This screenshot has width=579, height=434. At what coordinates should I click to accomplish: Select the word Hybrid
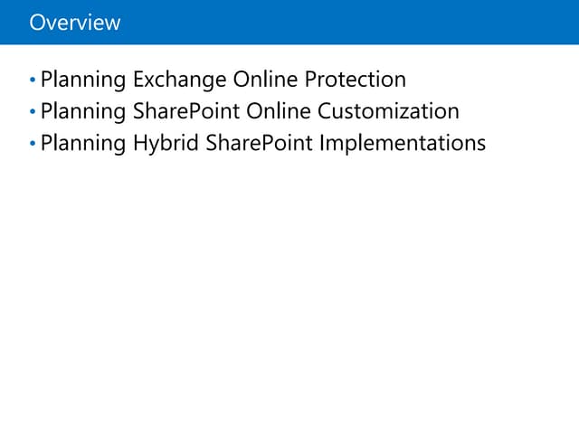click(163, 145)
